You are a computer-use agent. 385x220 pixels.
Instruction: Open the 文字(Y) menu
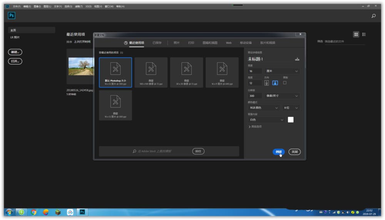point(58,7)
